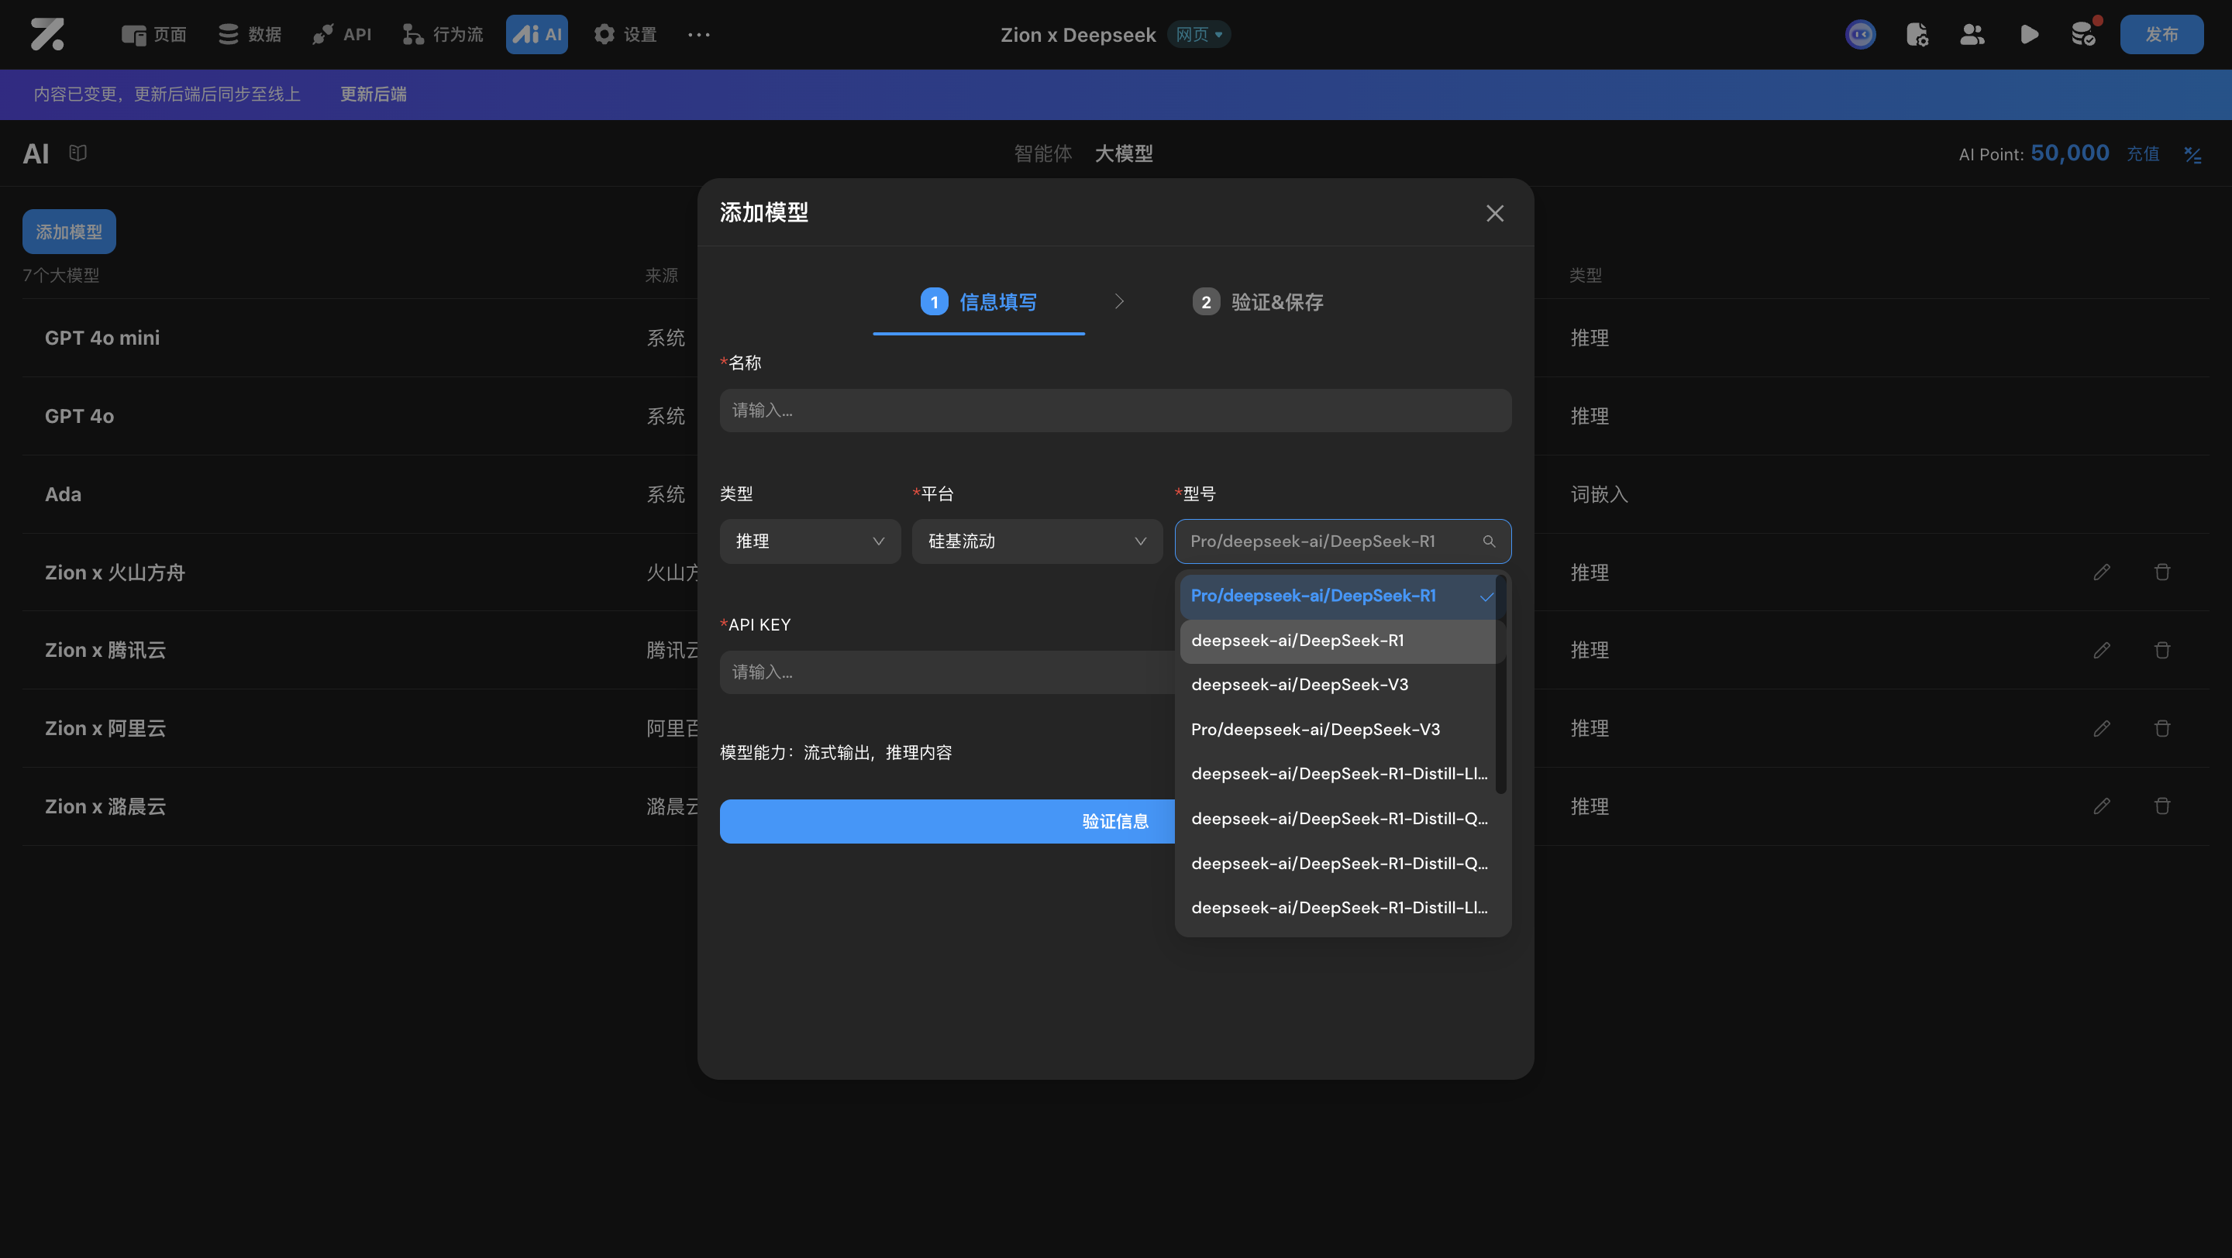Image resolution: width=2232 pixels, height=1258 pixels.
Task: Delete the Zion x 腾讯云 model
Action: [x=2163, y=650]
